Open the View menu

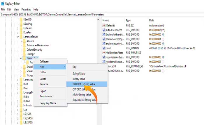tap(16, 10)
